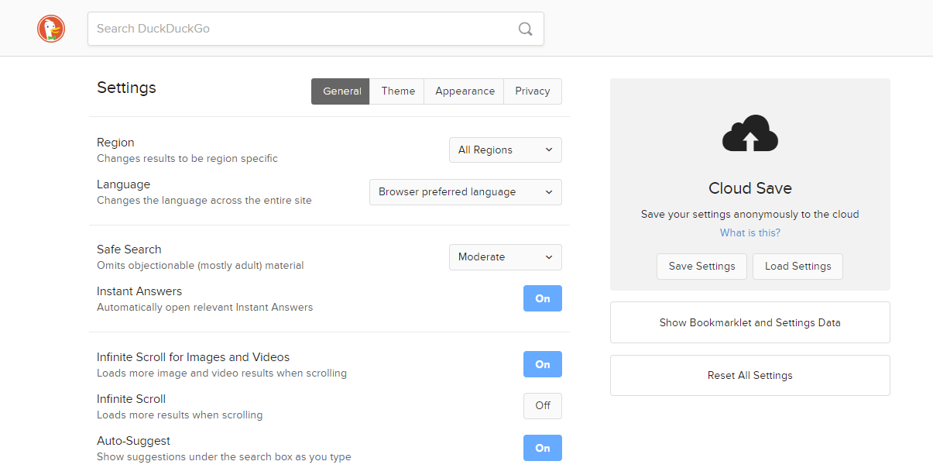Click the Cloud Save heading
This screenshot has height=475, width=933.
(750, 188)
